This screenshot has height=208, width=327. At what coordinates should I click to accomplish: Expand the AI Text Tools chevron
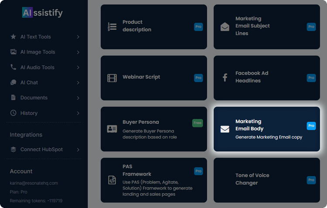tap(78, 37)
